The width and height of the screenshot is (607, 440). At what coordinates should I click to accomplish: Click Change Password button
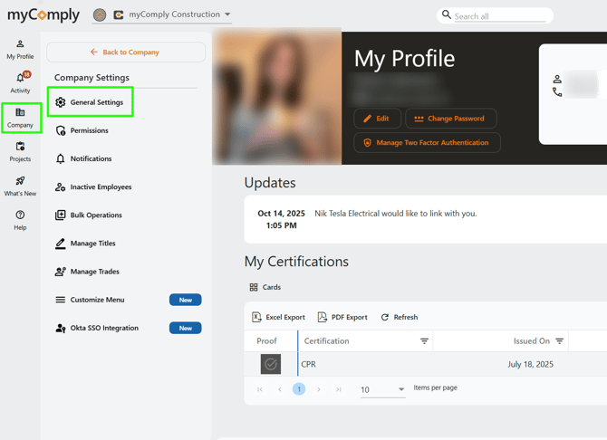450,119
